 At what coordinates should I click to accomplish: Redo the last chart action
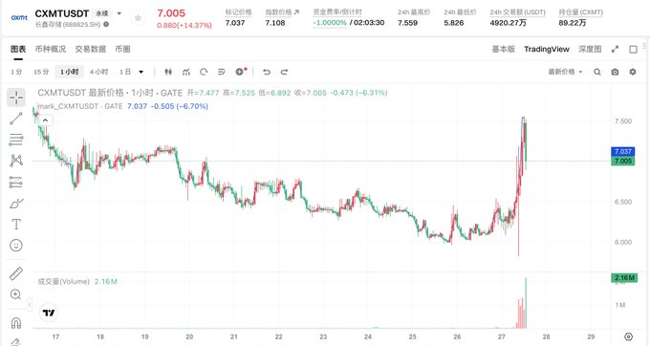click(285, 72)
